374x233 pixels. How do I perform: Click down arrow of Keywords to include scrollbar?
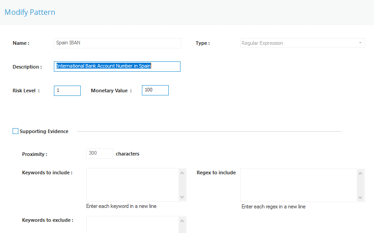click(x=182, y=197)
